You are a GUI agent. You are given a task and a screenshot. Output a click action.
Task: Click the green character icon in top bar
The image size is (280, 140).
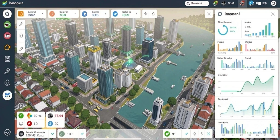pos(215,3)
